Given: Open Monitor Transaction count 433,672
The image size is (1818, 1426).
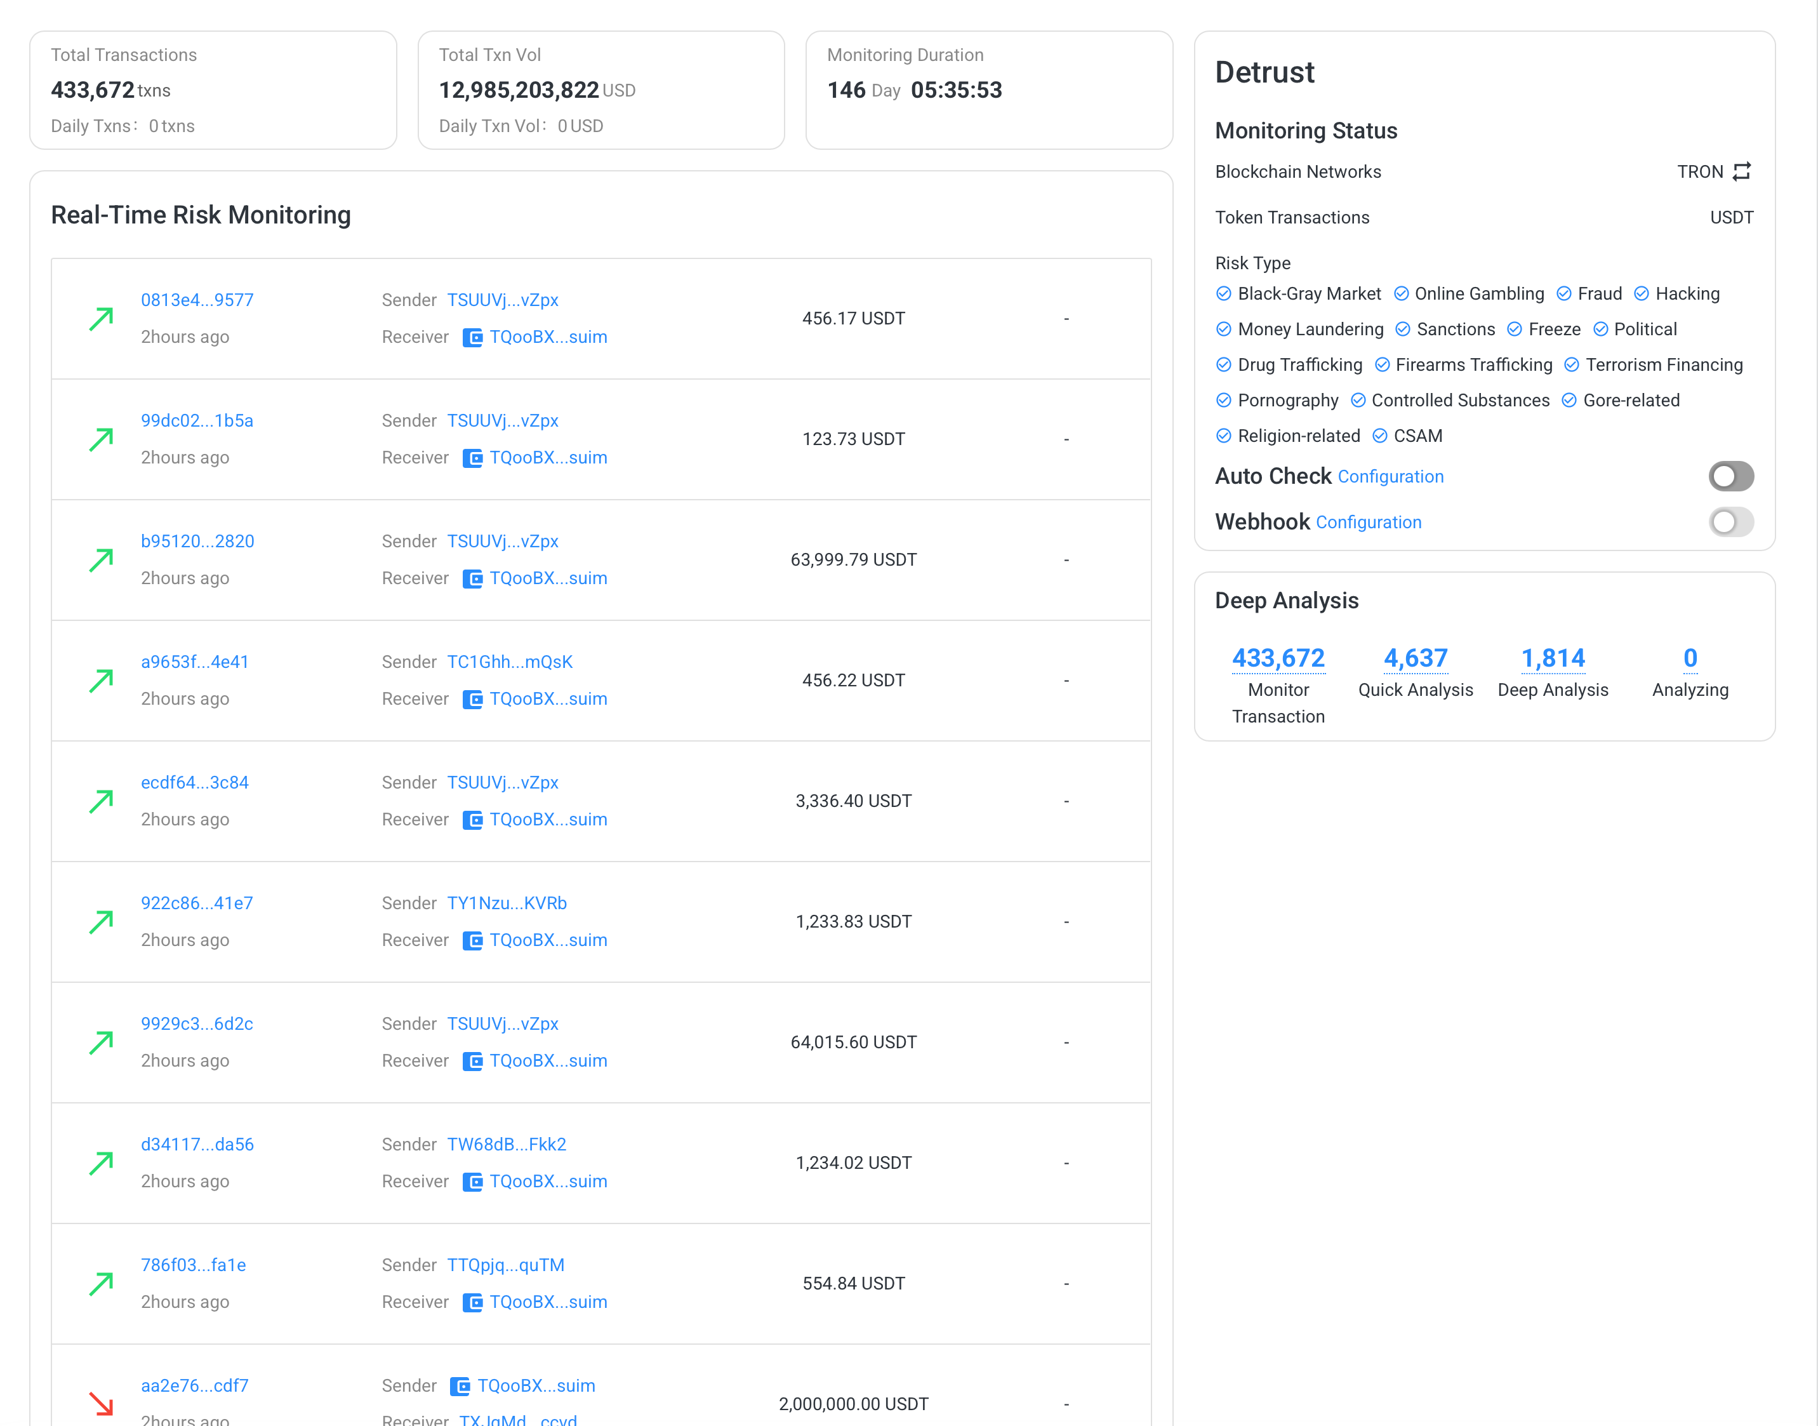Looking at the screenshot, I should (x=1278, y=659).
